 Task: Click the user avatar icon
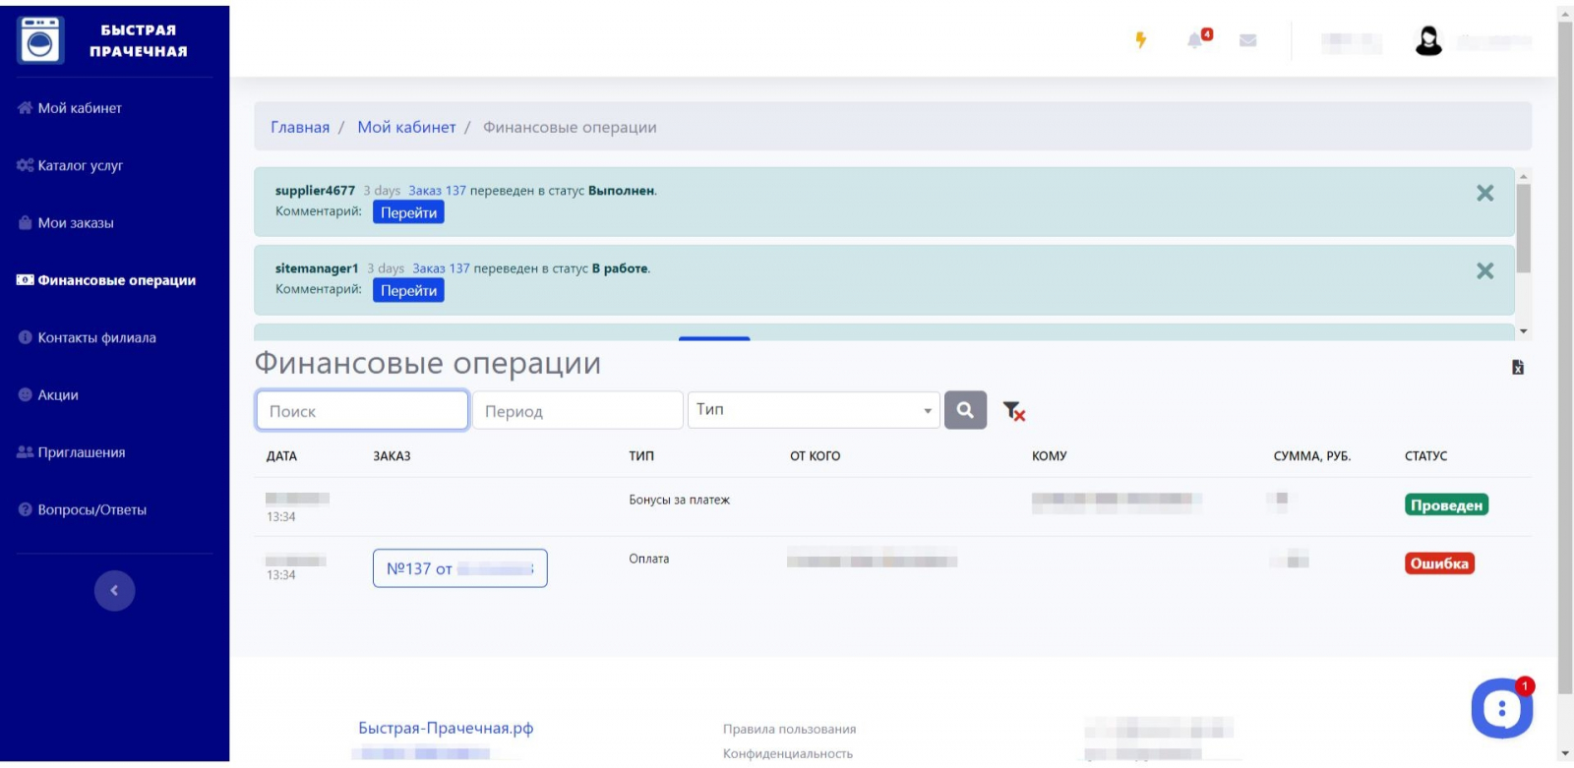[1428, 41]
